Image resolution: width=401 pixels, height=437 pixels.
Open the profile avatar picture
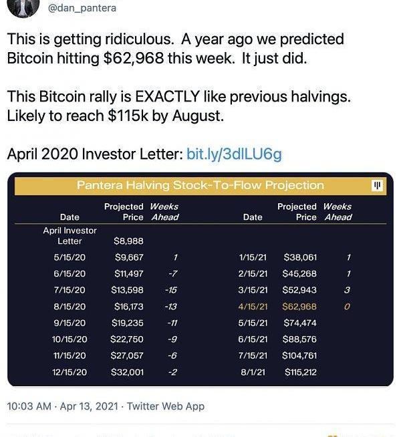coord(23,8)
